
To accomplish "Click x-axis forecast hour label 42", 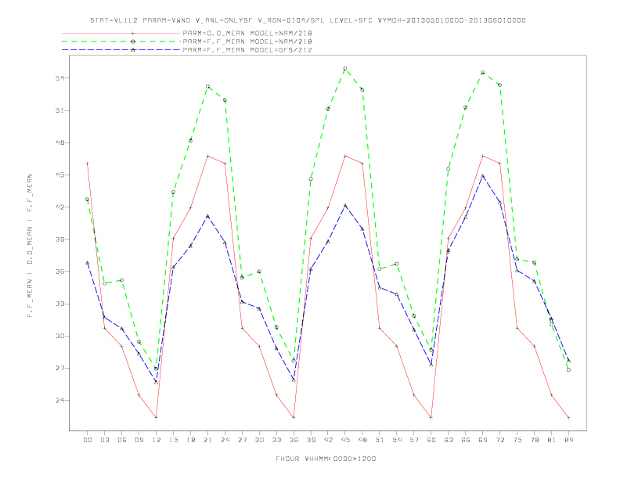I will 328,440.
